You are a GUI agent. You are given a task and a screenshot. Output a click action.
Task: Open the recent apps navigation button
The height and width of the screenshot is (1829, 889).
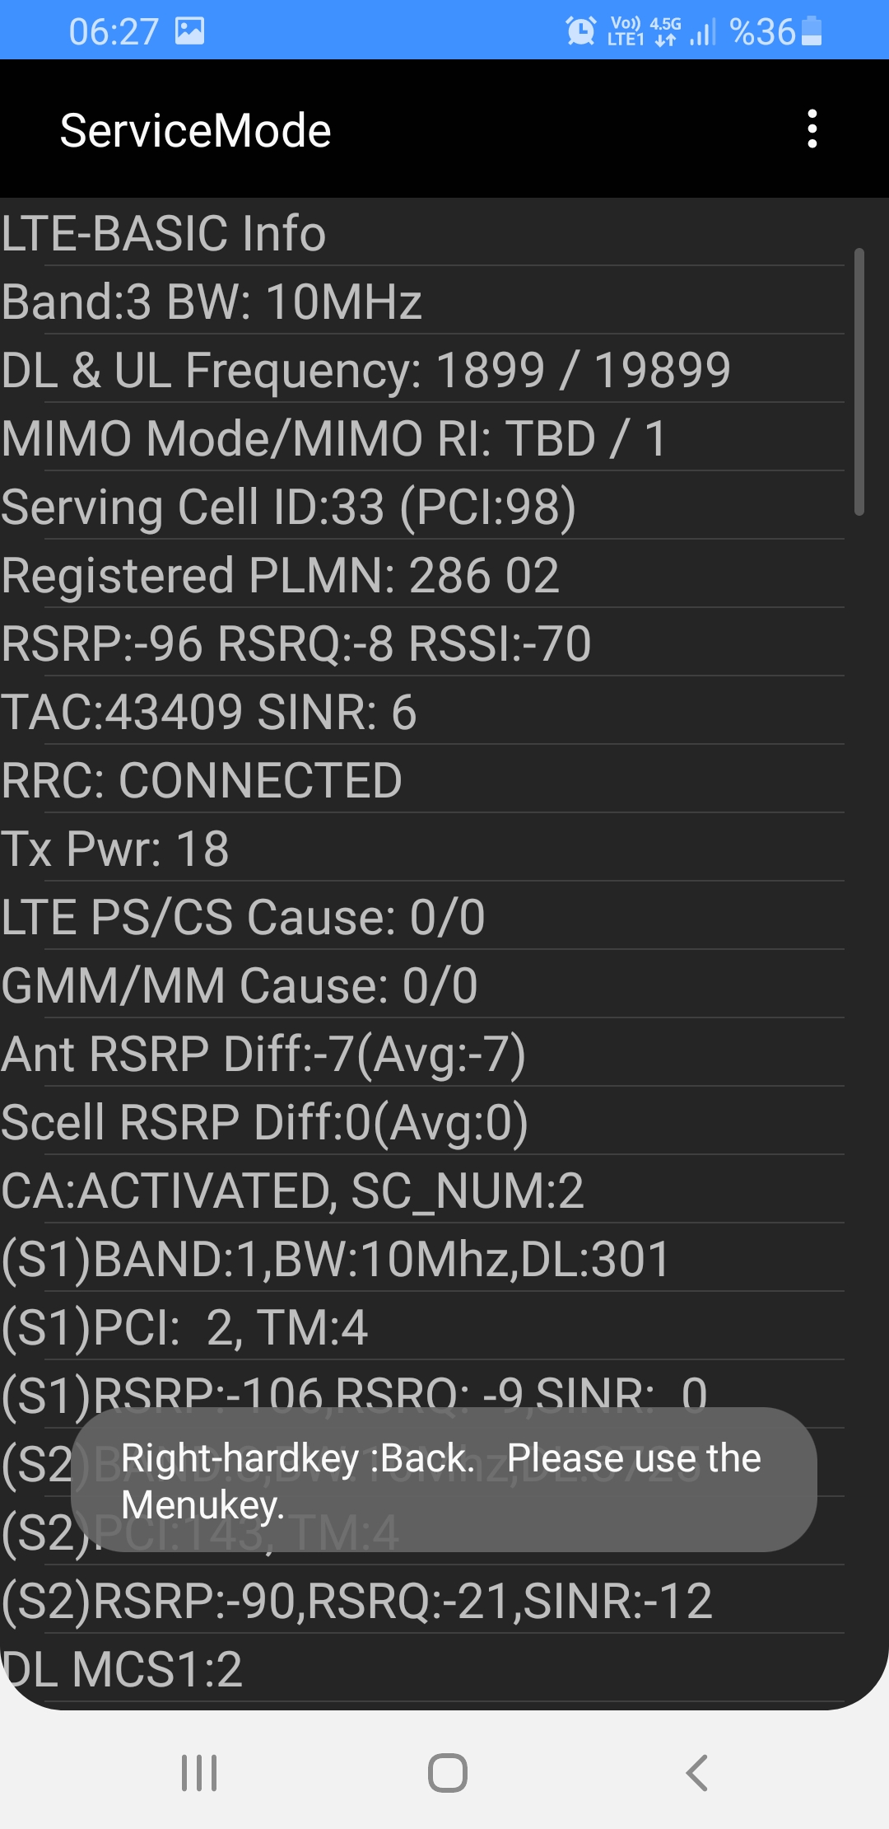(199, 1773)
